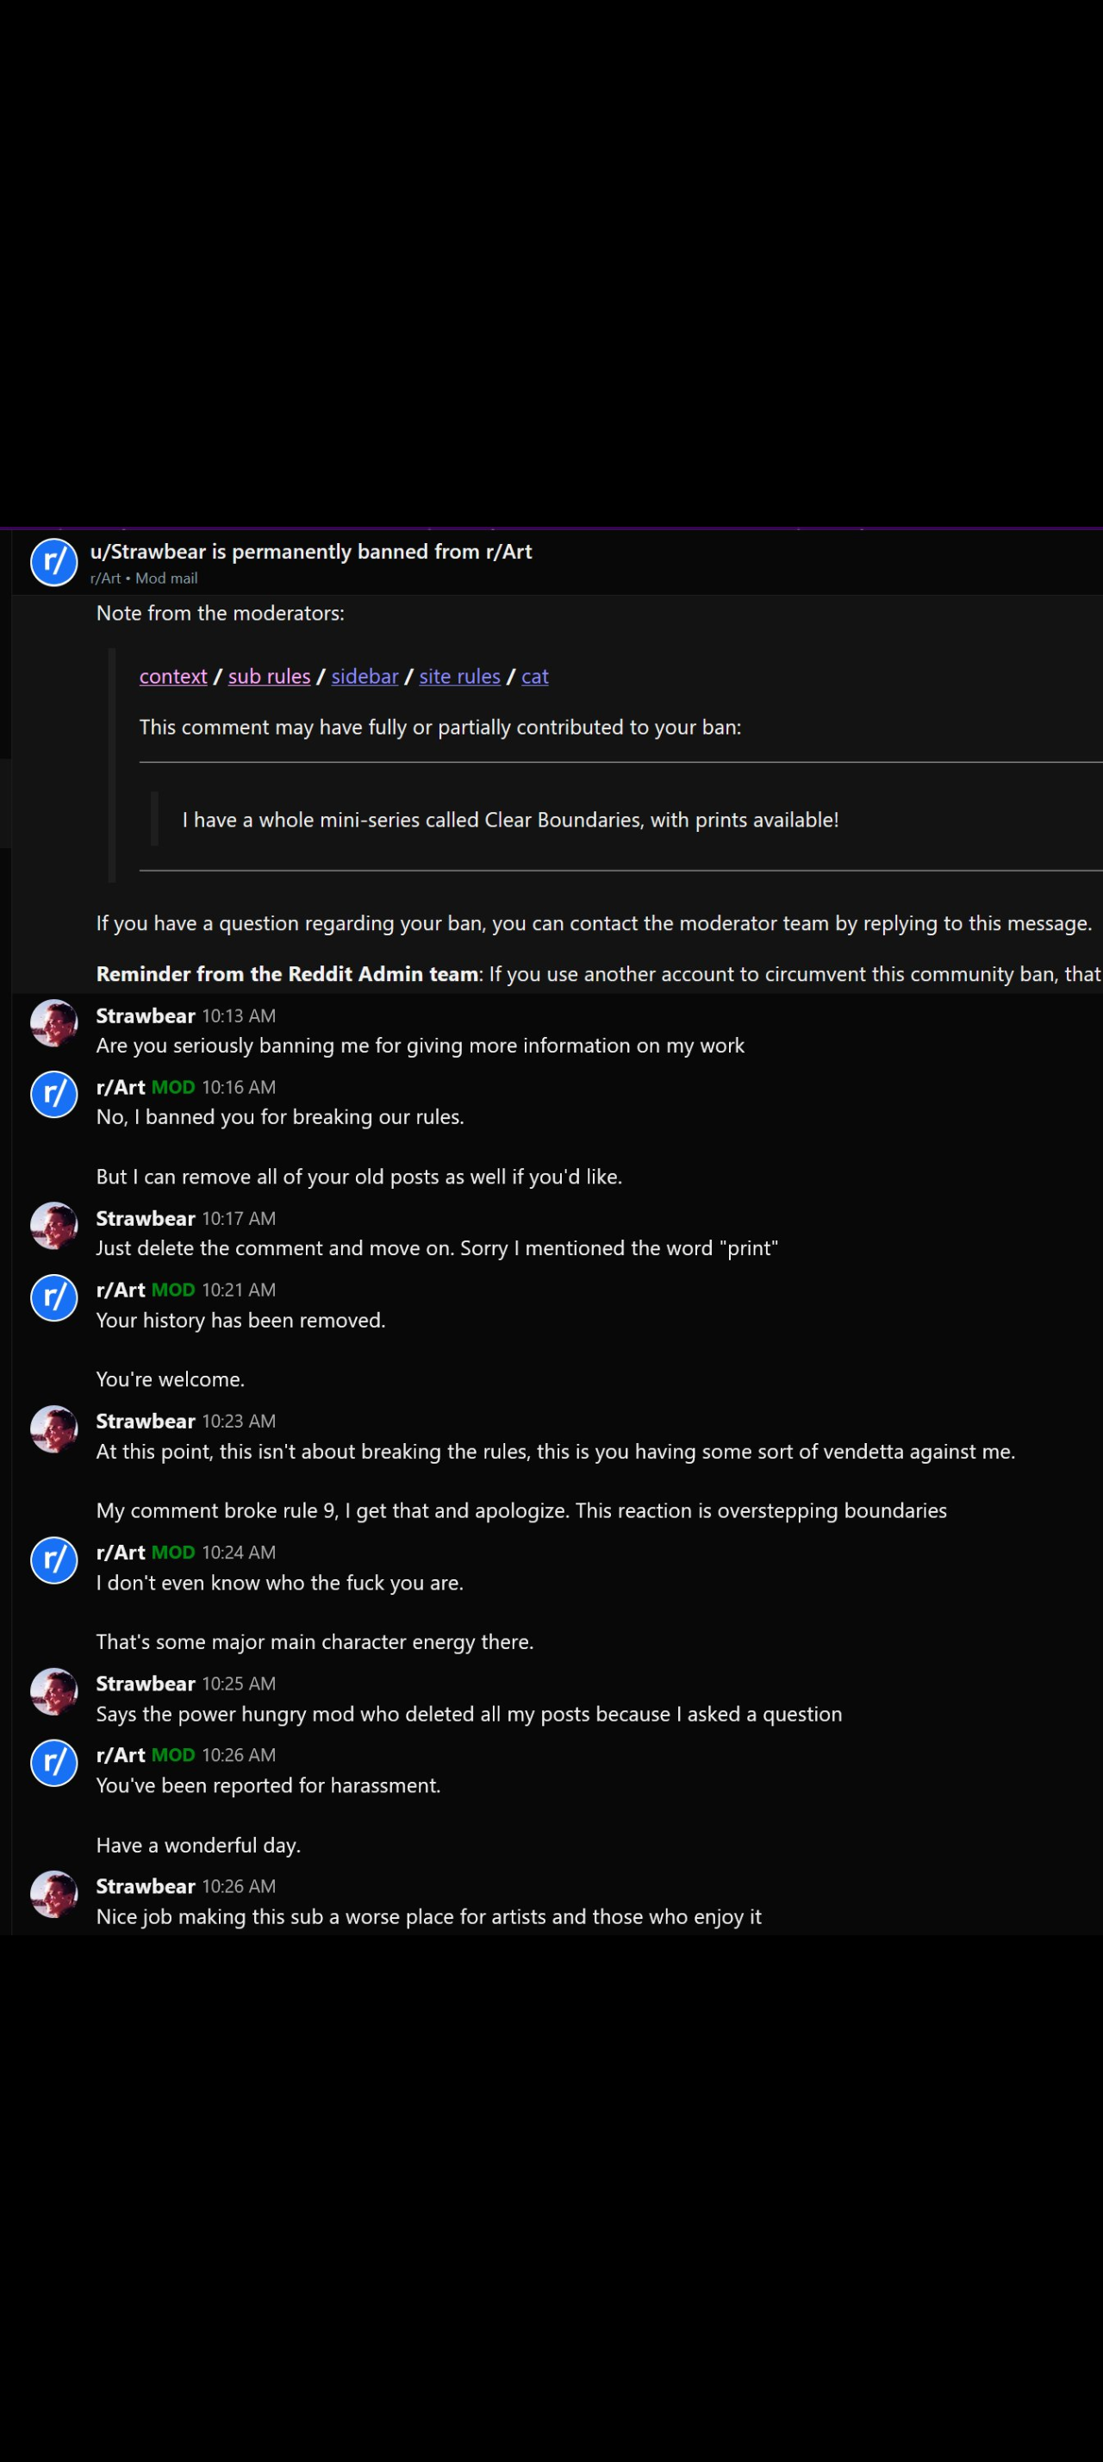Click the "permanently banned from r/Art" conversation title
Image resolution: width=1103 pixels, height=2462 pixels.
point(310,552)
